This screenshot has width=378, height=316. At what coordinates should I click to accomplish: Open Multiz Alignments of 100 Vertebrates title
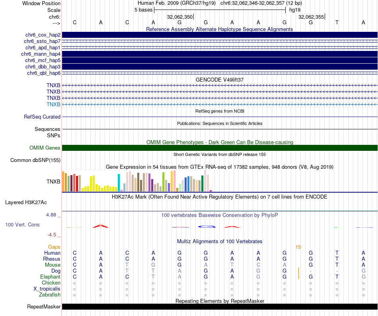pos(219,242)
